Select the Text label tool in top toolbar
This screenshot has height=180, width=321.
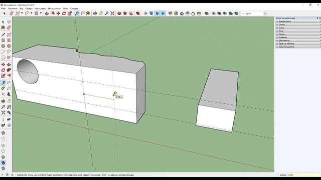click(x=82, y=13)
